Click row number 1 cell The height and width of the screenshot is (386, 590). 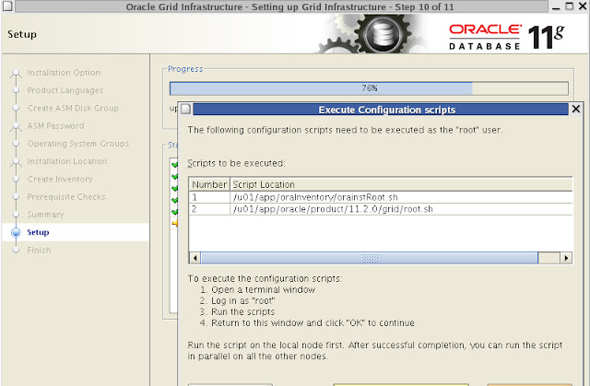tap(209, 197)
